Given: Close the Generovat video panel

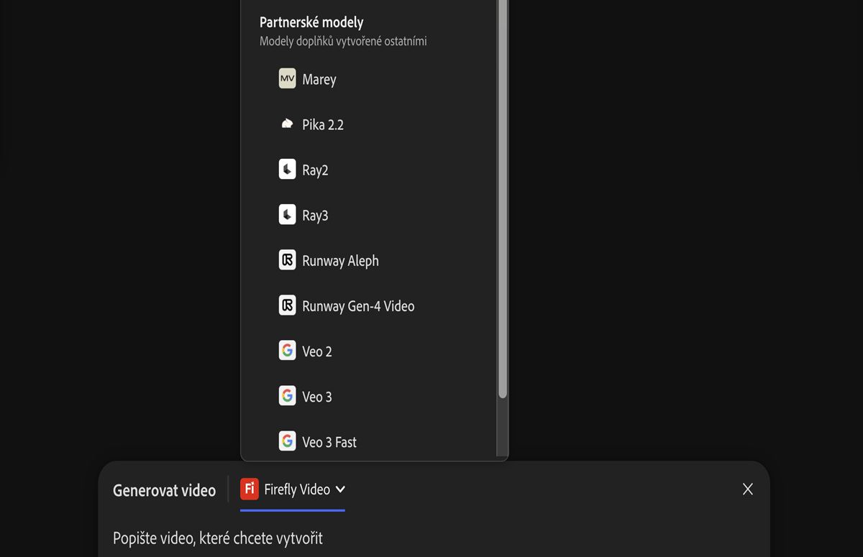Looking at the screenshot, I should [748, 489].
